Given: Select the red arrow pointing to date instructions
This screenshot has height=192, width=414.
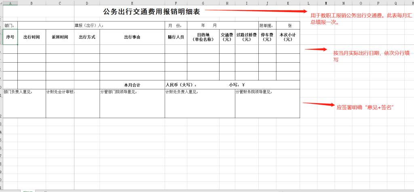Looking at the screenshot, I should tap(315, 50).
